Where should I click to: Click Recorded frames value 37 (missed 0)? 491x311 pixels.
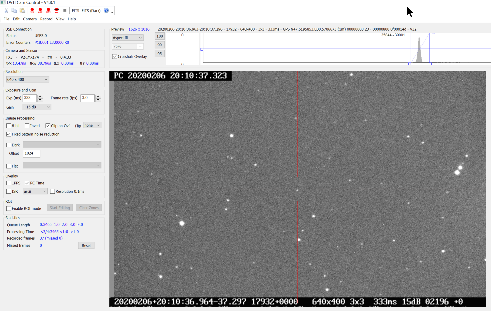click(x=51, y=238)
